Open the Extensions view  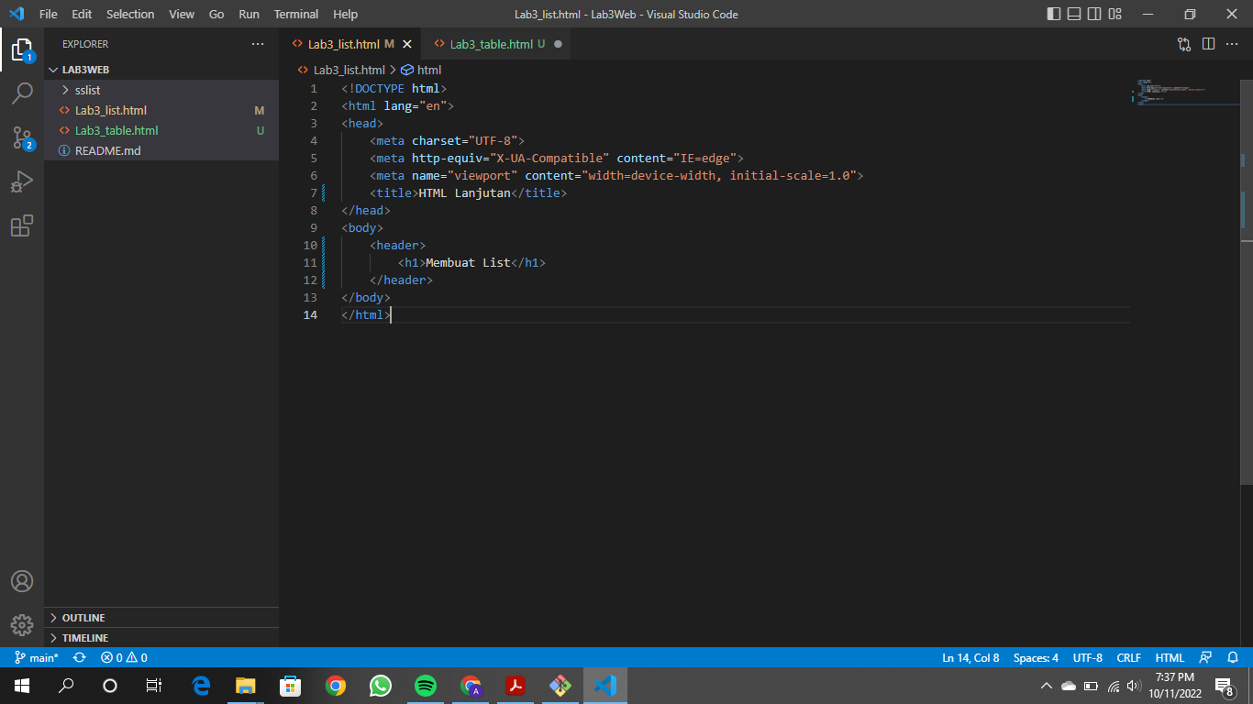(x=22, y=225)
